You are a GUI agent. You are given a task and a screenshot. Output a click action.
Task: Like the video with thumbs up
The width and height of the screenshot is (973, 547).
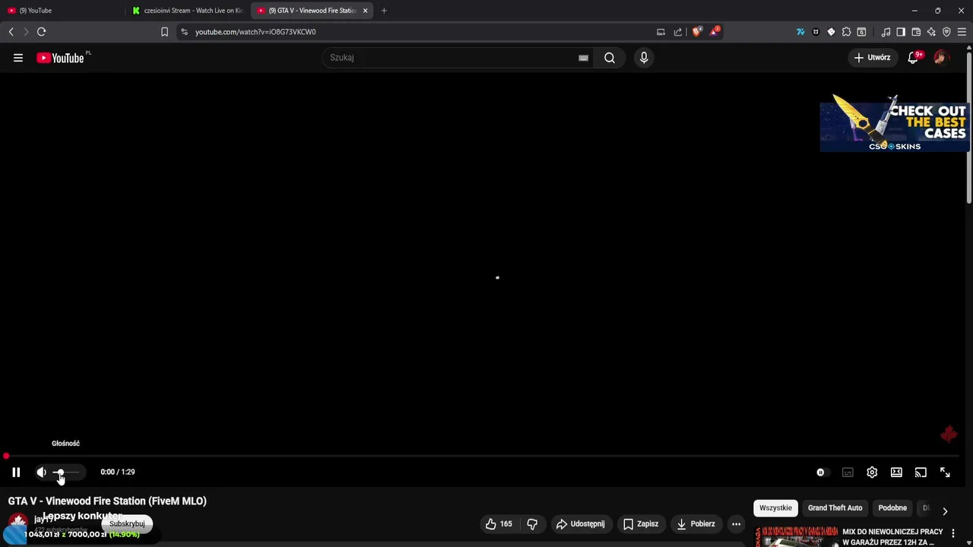coord(499,523)
